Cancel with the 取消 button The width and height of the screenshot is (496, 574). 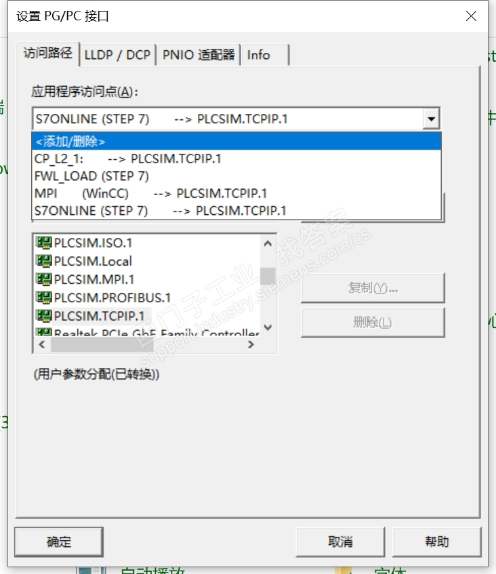[340, 541]
